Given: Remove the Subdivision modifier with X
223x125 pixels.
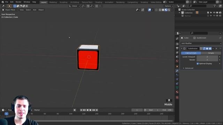Looking at the screenshot, I should click(216, 49).
